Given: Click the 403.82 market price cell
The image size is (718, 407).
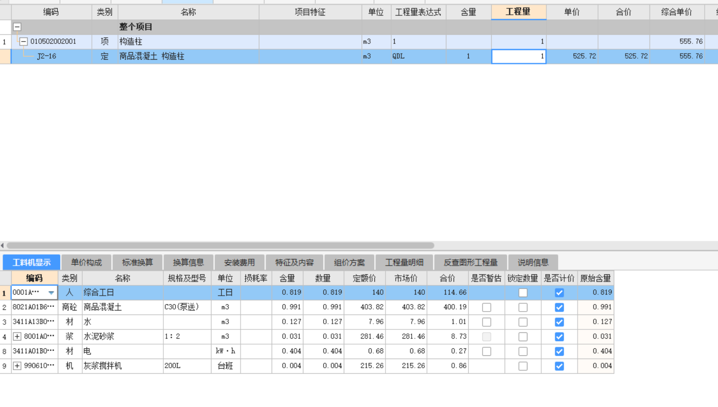Looking at the screenshot, I should (x=406, y=307).
